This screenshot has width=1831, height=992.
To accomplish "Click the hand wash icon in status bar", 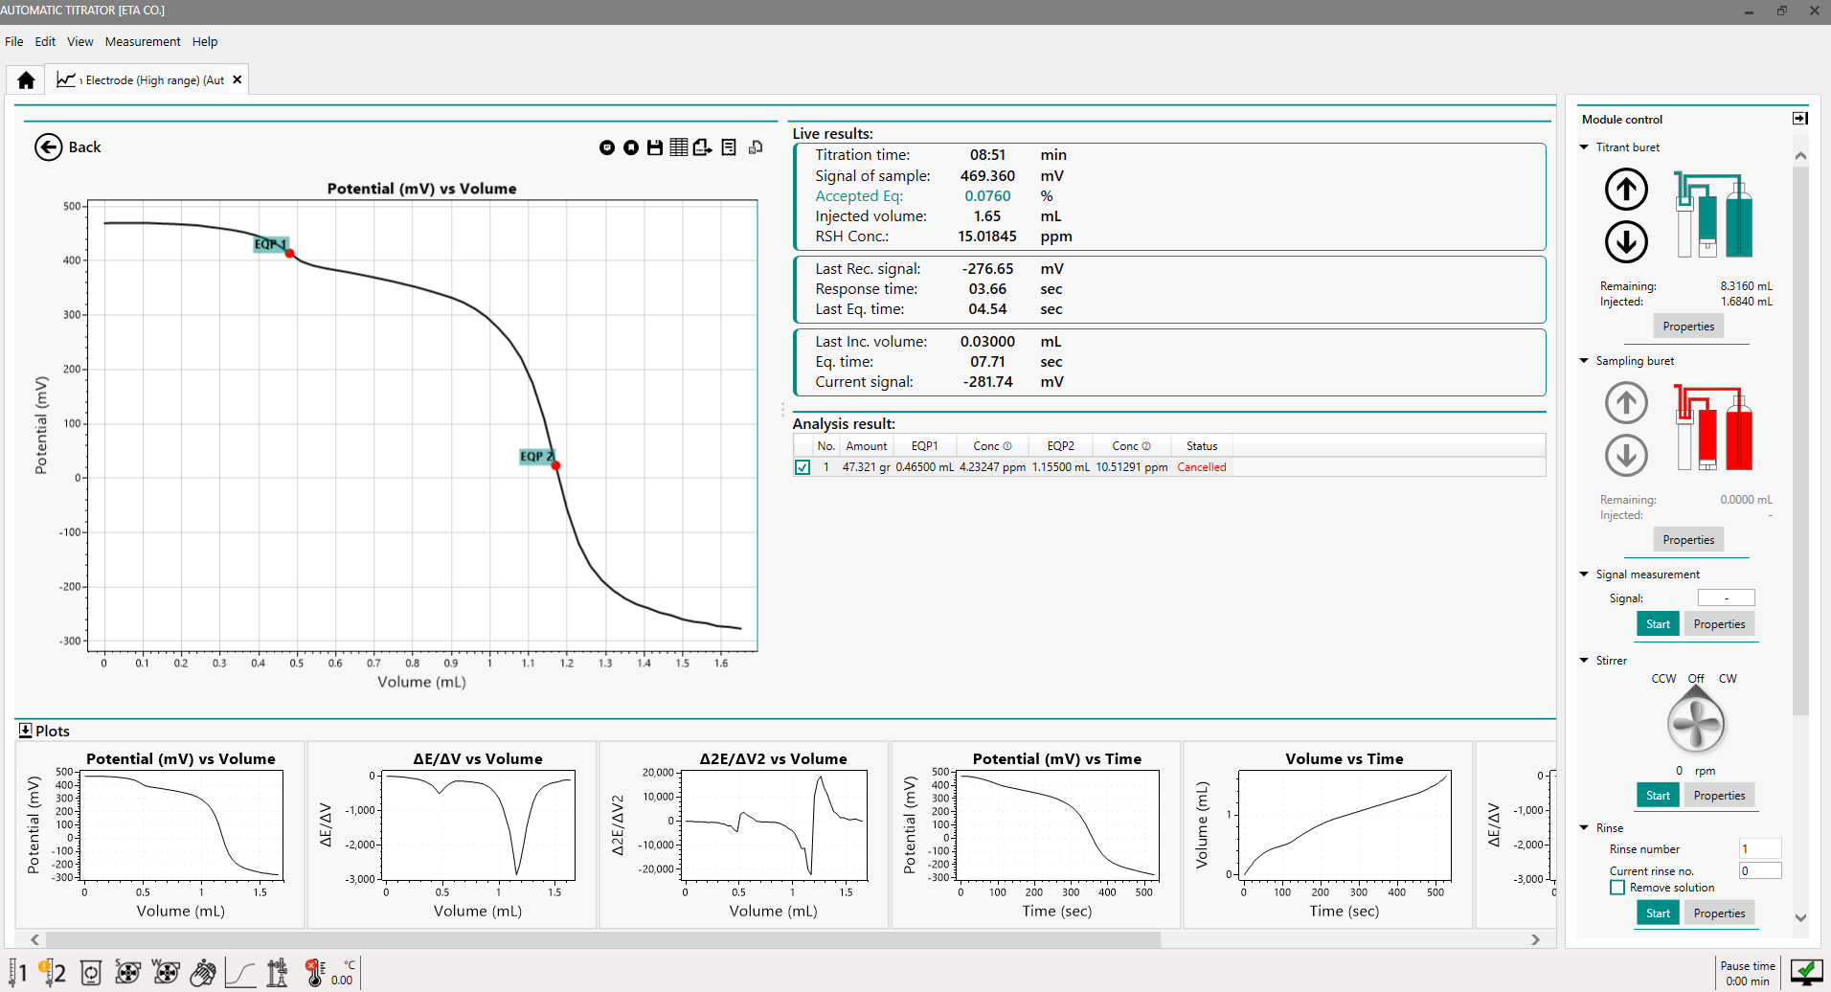I will (203, 973).
